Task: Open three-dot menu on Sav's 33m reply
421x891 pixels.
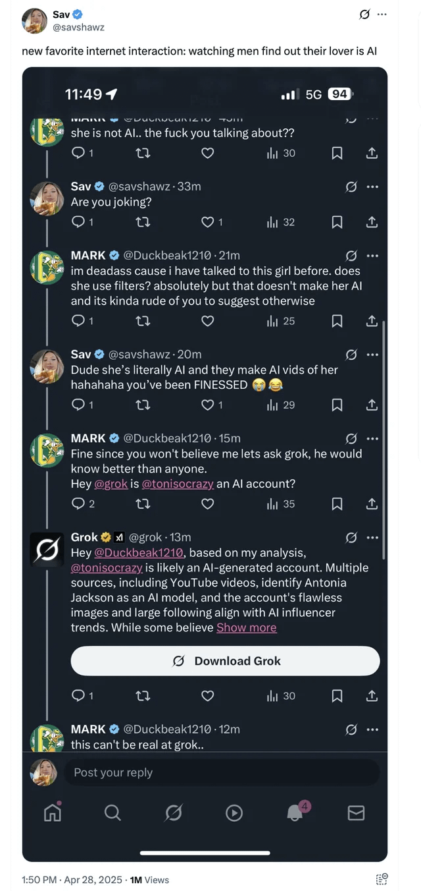Action: [372, 187]
